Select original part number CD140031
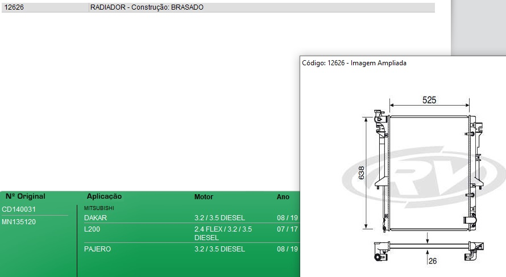The width and height of the screenshot is (506, 277). tap(19, 209)
